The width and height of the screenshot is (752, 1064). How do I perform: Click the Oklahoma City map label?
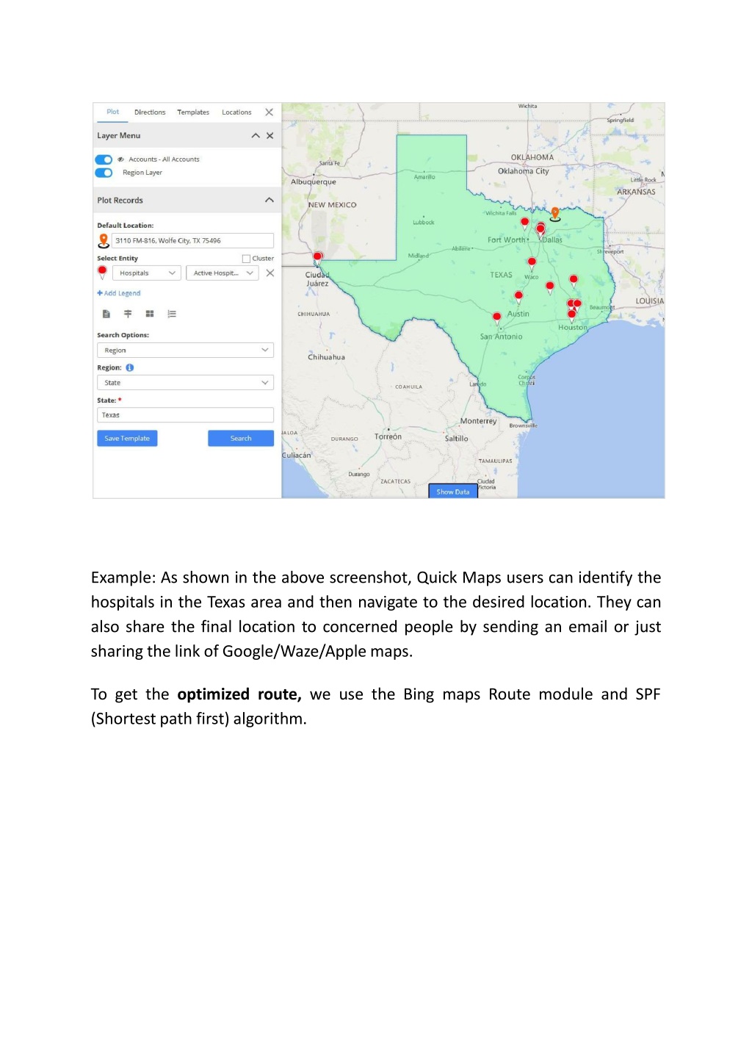(x=524, y=171)
